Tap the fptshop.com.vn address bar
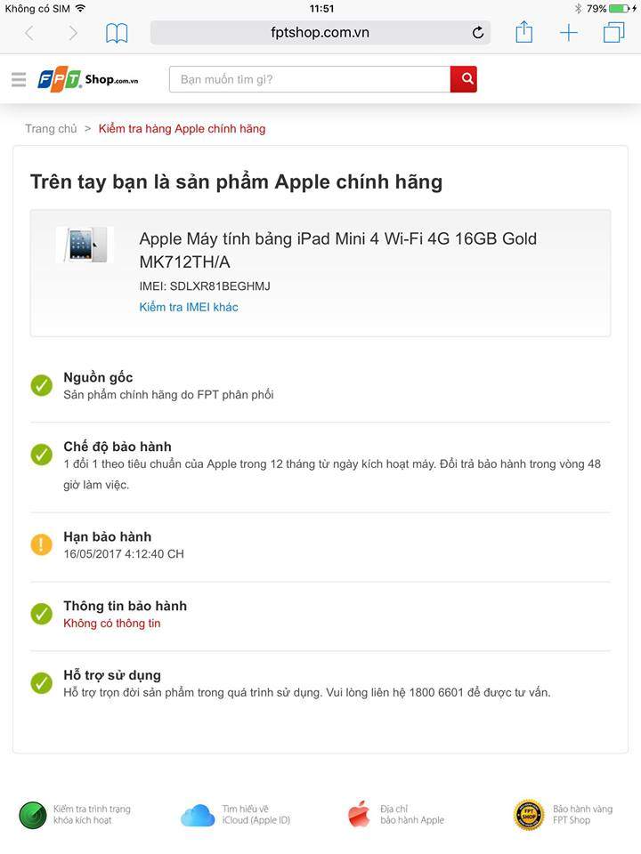The height and width of the screenshot is (854, 641). (320, 33)
